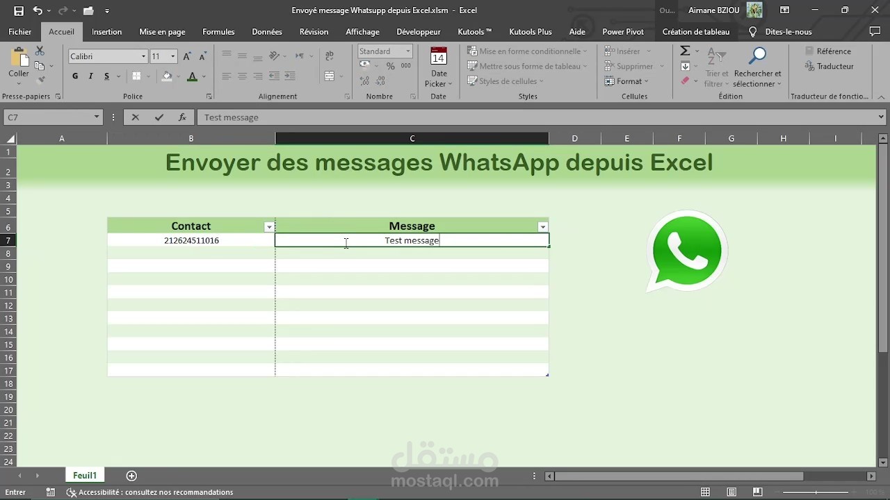This screenshot has width=890, height=500.
Task: Switch to the Développeur tab
Action: [x=419, y=32]
